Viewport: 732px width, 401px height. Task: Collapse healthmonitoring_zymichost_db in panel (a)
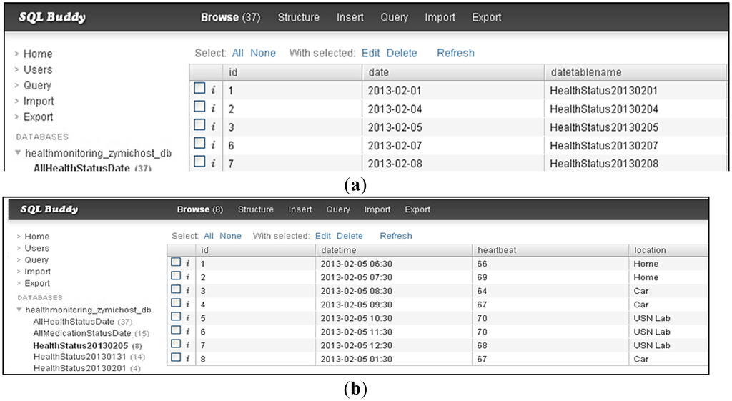pyautogui.click(x=18, y=153)
